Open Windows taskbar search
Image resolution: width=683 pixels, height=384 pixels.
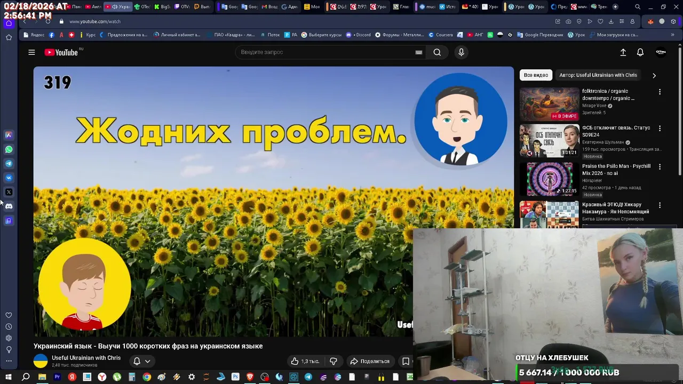tap(26, 378)
